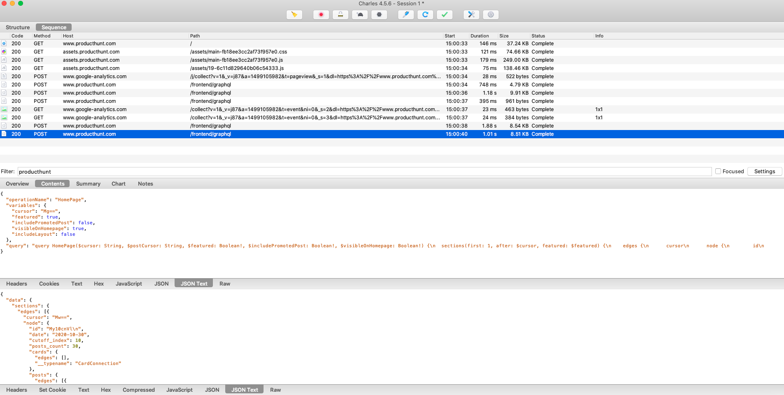The height and width of the screenshot is (395, 784).
Task: Clear the current session with the broom icon
Action: [294, 14]
